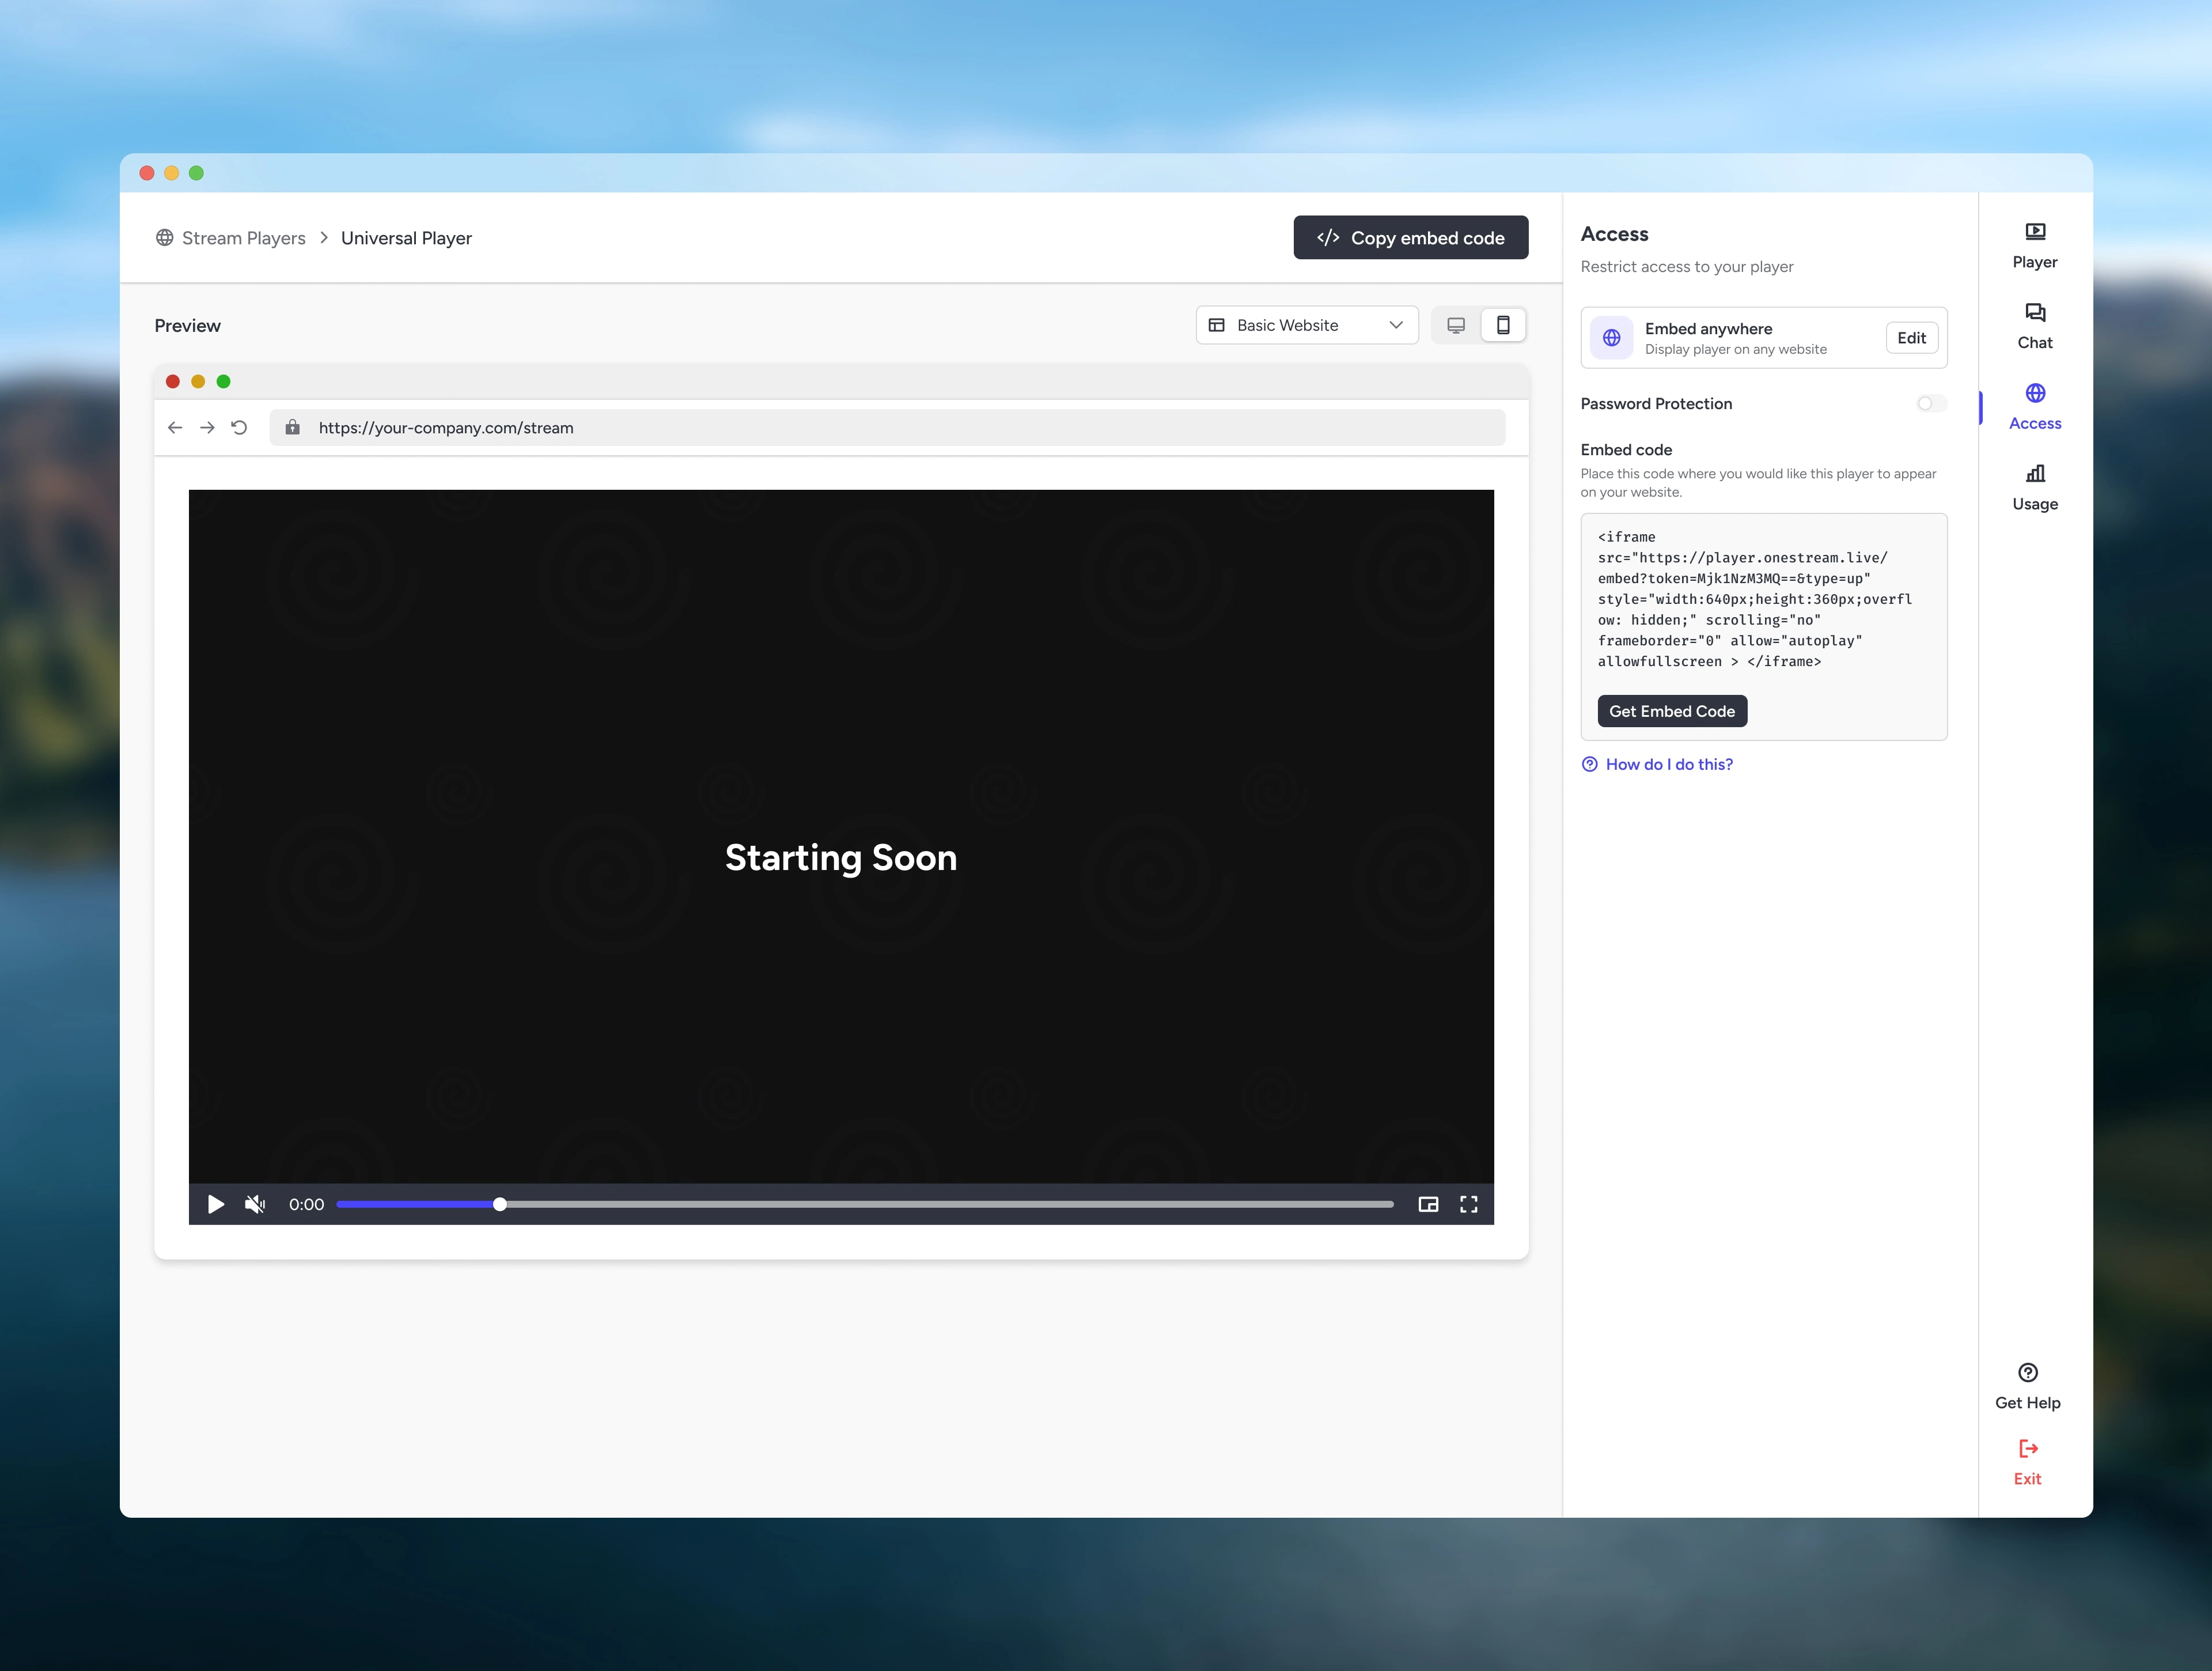Screen dimensions: 2212x1671
Task: Unmute the video using speaker icon
Action: tap(255, 1204)
